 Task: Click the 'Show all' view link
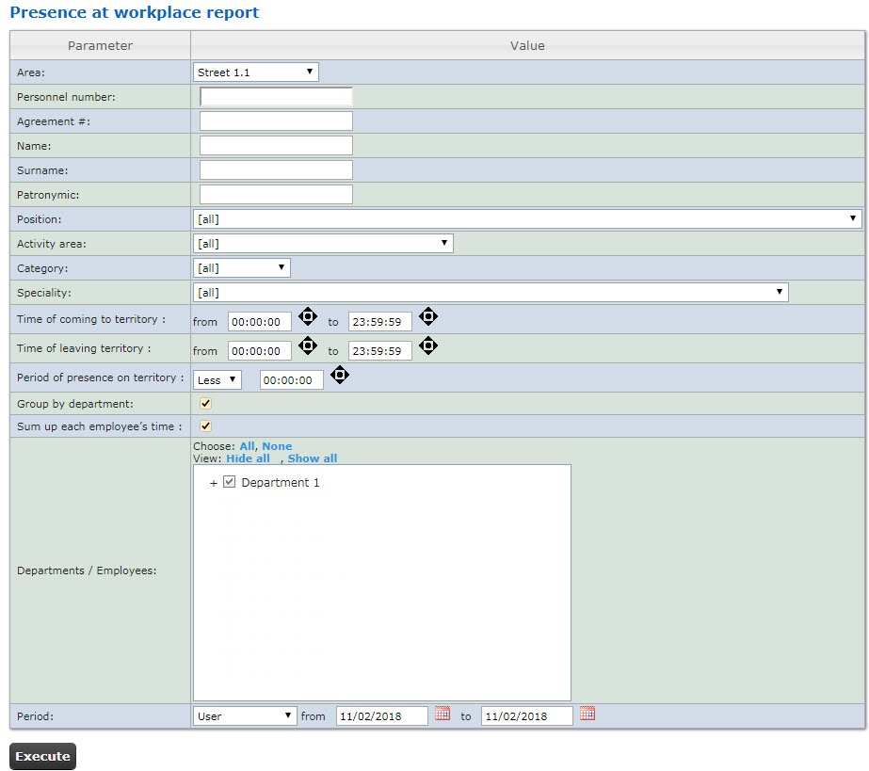[312, 458]
